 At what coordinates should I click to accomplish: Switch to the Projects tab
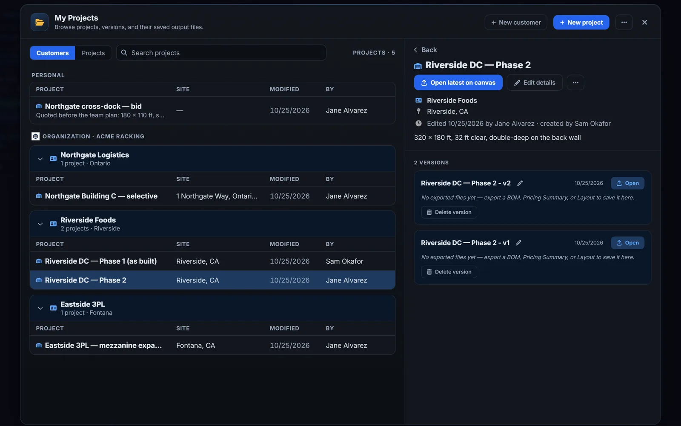coord(93,53)
